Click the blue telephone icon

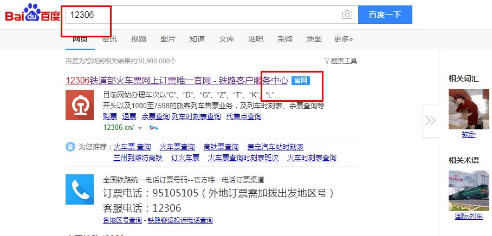pos(80,189)
